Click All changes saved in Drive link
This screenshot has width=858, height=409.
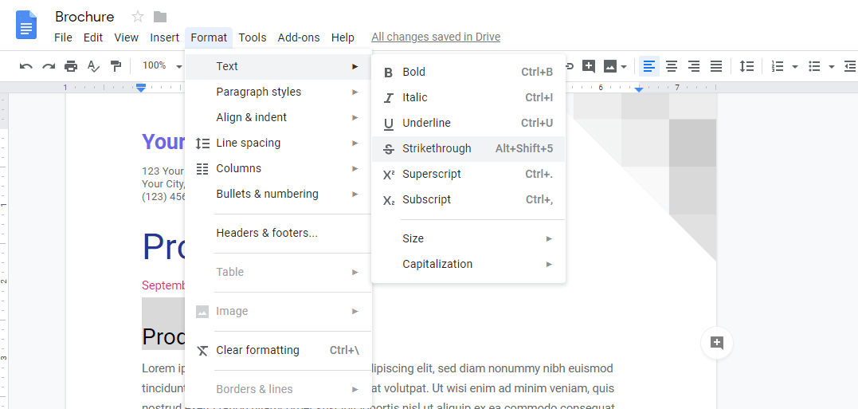tap(436, 37)
